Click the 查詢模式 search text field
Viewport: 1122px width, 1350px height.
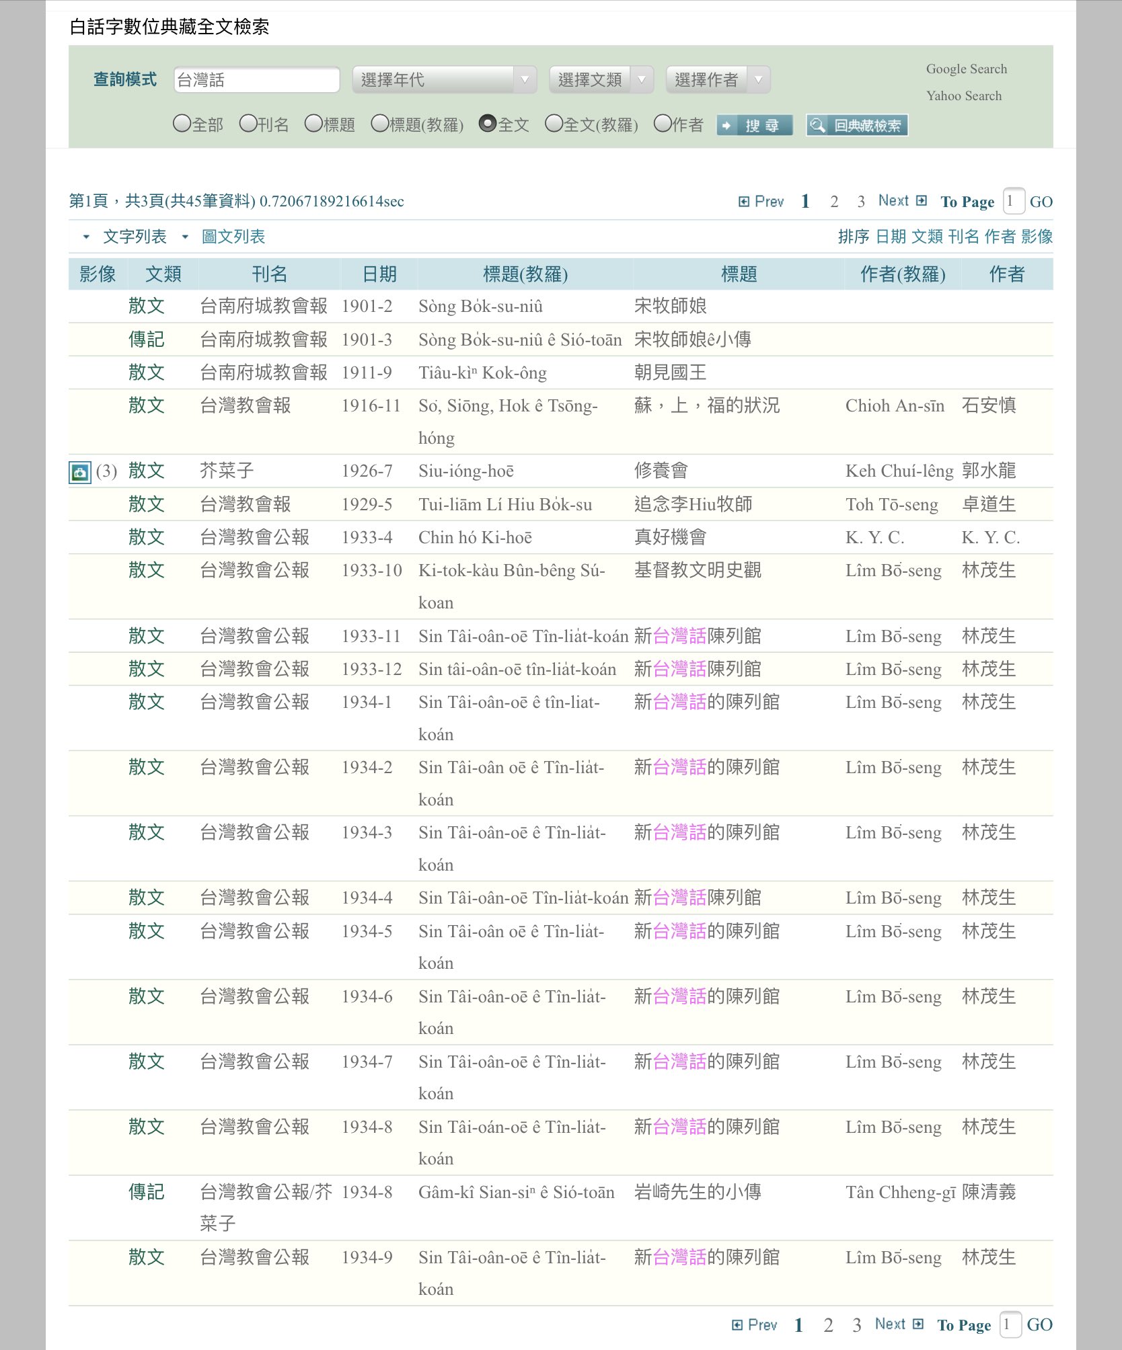(x=256, y=80)
